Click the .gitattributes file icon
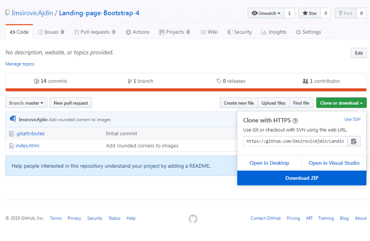370x241 pixels. (x=12, y=134)
